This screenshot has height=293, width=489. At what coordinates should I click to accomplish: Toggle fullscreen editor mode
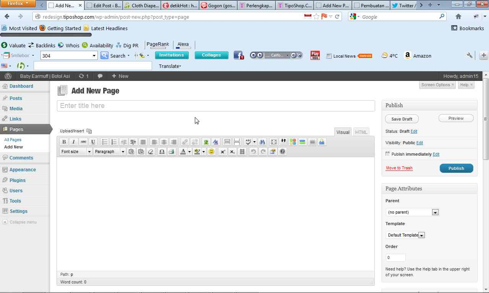point(274,142)
